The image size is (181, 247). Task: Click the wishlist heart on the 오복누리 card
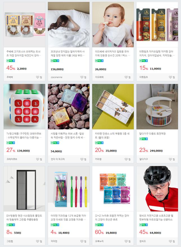128,241
